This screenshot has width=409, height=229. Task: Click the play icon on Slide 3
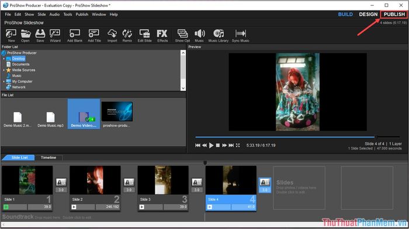pyautogui.click(x=141, y=207)
